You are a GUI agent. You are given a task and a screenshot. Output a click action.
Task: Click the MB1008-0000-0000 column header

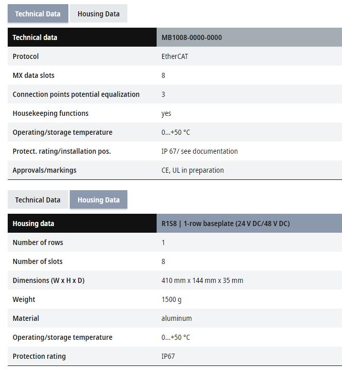tap(192, 37)
